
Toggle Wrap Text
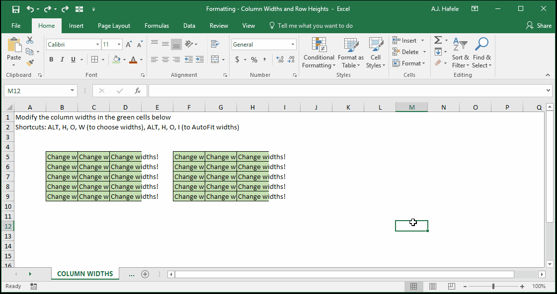coord(215,44)
